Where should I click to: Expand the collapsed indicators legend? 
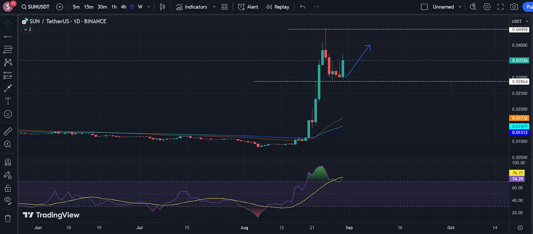[27, 30]
